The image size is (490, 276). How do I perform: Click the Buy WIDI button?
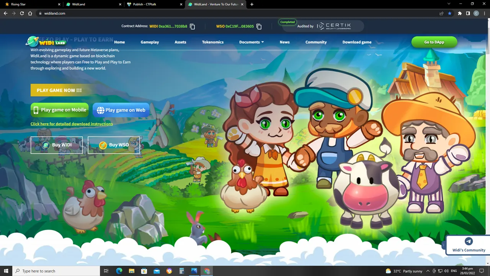[57, 145]
